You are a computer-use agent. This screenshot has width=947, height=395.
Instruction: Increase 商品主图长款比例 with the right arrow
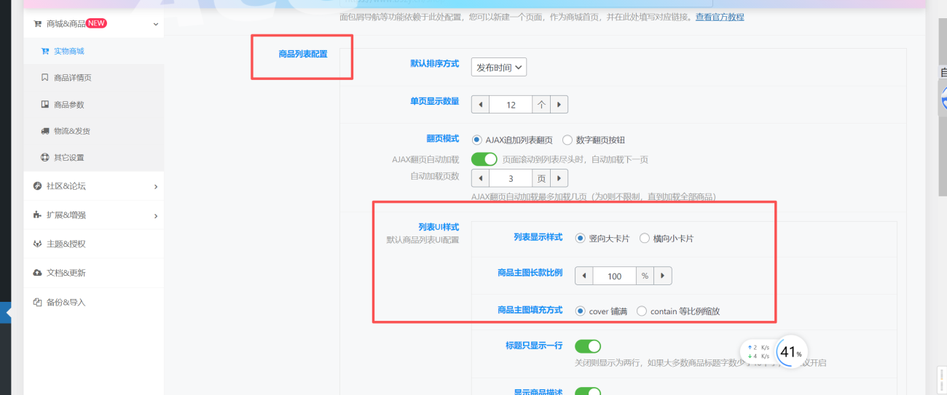point(663,276)
